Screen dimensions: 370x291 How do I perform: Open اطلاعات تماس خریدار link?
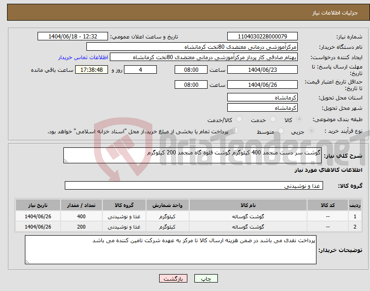[x=83, y=57]
